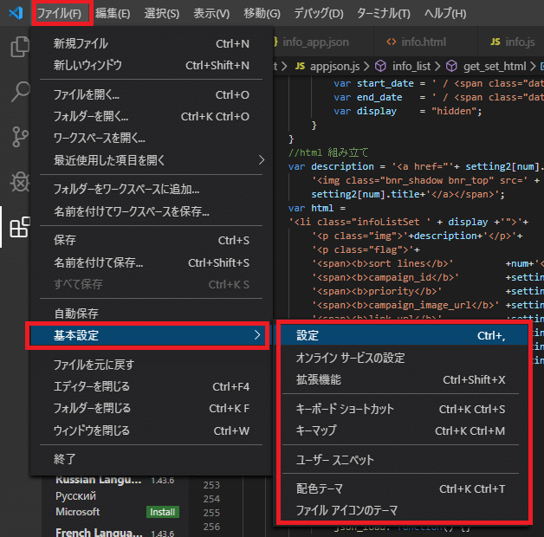Choose ファイルを元に戻す entry

click(x=152, y=365)
